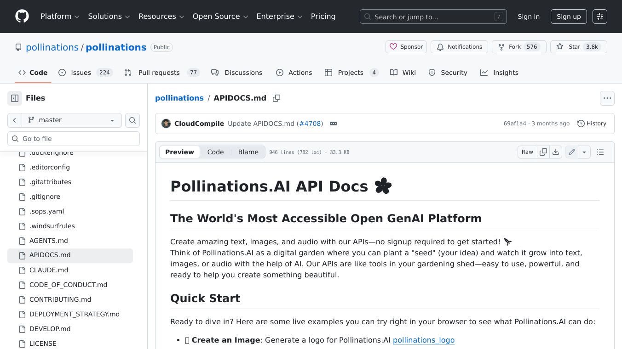The image size is (622, 349).
Task: Open the pollinations_logo link
Action: tap(423, 340)
